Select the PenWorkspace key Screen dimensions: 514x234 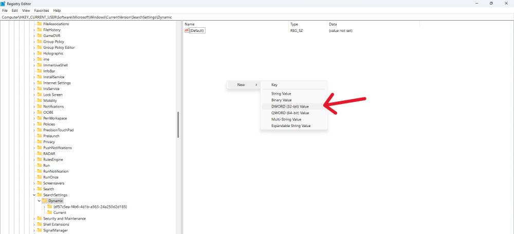(x=55, y=118)
